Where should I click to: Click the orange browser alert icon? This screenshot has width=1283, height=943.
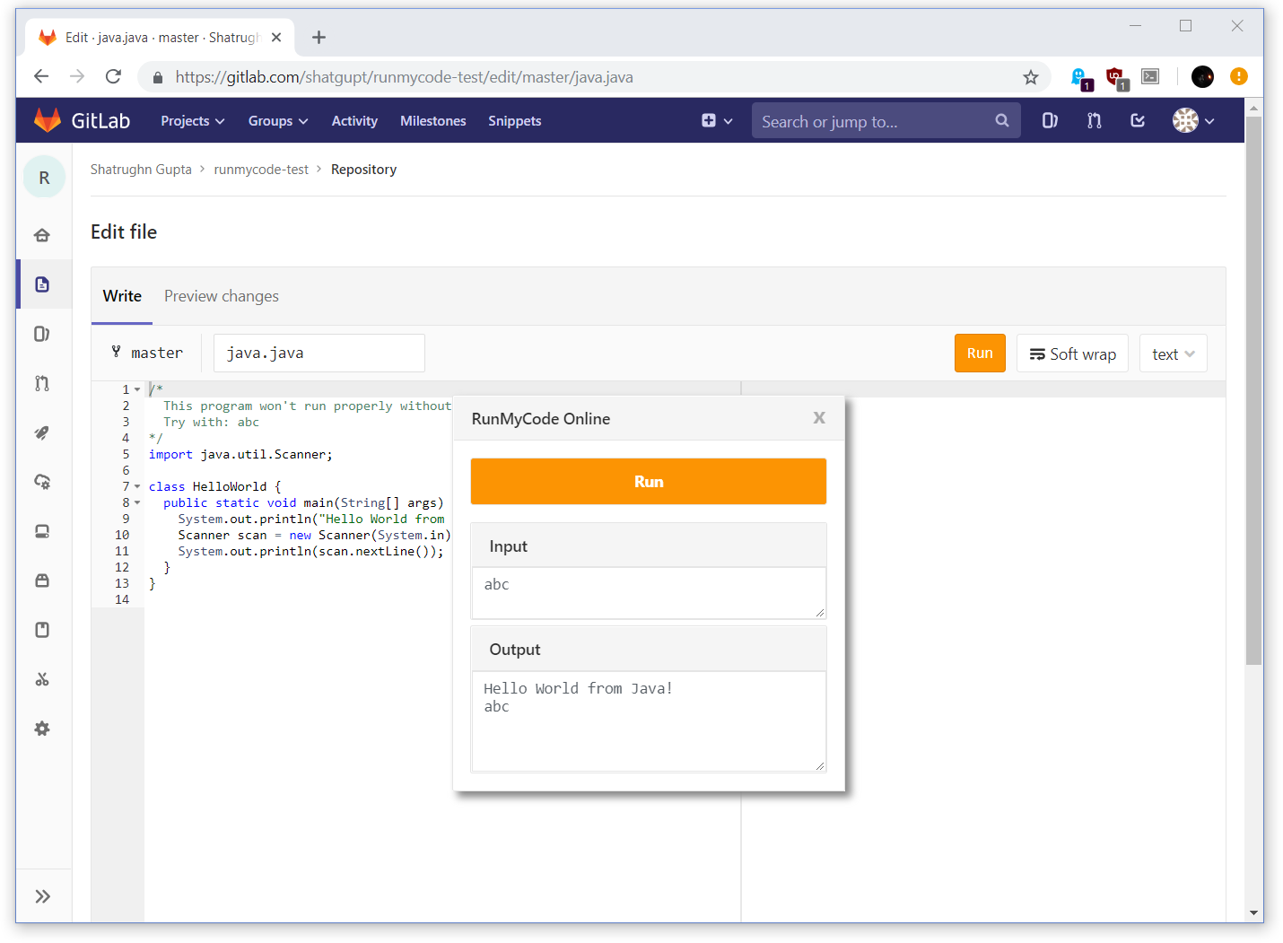[x=1239, y=76]
